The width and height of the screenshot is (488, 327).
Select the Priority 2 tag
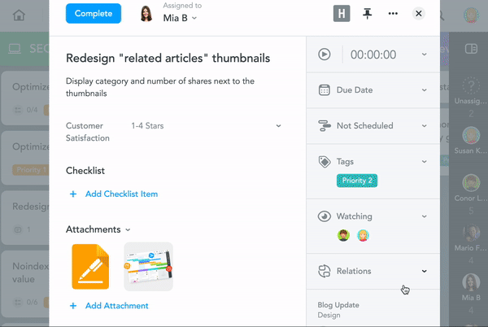(357, 181)
